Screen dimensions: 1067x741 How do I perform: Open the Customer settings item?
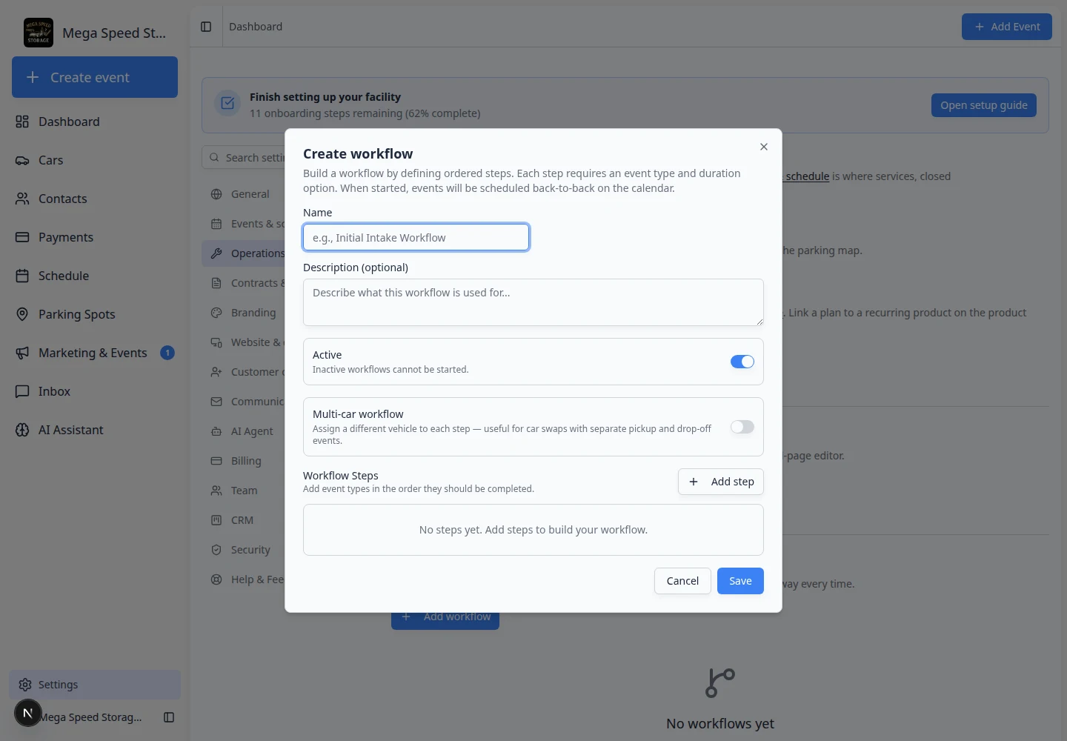243,372
